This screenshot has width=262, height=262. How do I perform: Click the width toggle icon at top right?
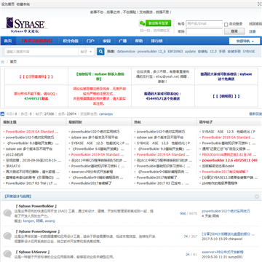(x=259, y=4)
